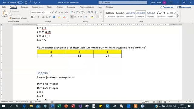The height and width of the screenshot is (109, 194).
Task: Click the Increase Indent icon
Action: (x=92, y=12)
